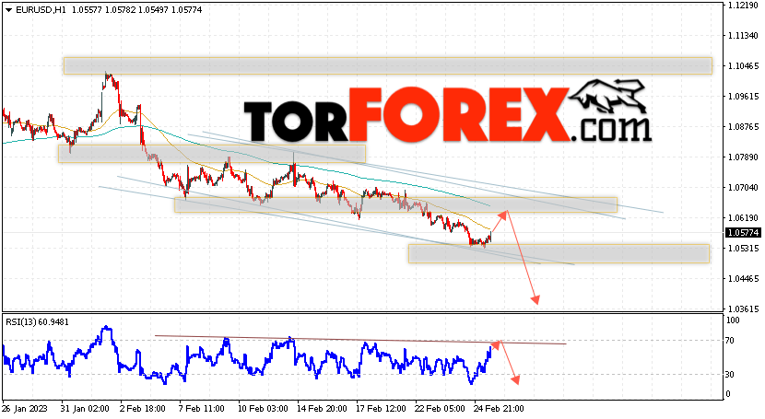Click the 24 Feb 21:00 time label
This screenshot has width=765, height=419.
[500, 408]
